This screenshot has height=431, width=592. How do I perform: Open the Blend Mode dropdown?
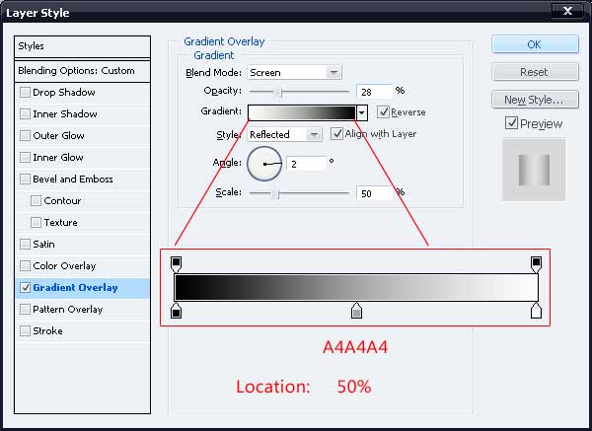pos(293,72)
